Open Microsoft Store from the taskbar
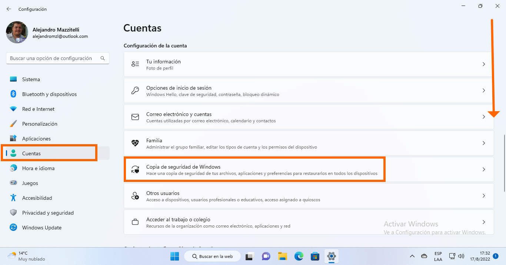The width and height of the screenshot is (506, 265). [315, 256]
